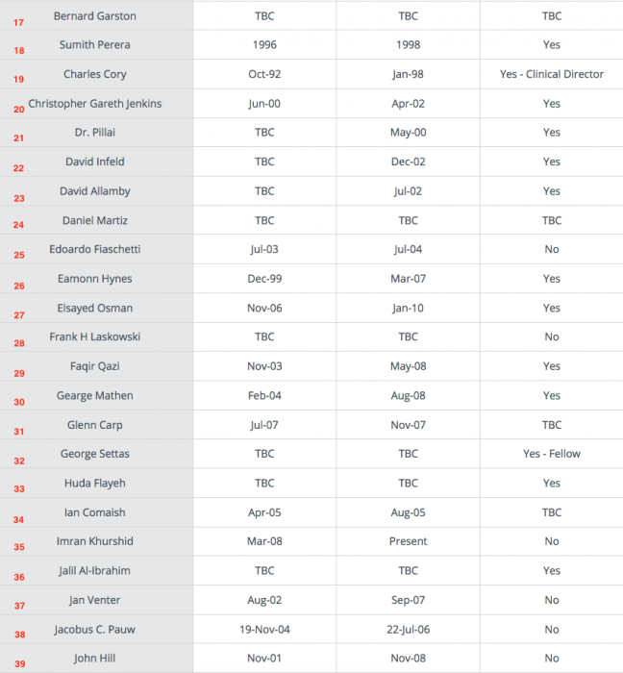Select Eamonn Hynes' Mar-07 cell

click(408, 279)
